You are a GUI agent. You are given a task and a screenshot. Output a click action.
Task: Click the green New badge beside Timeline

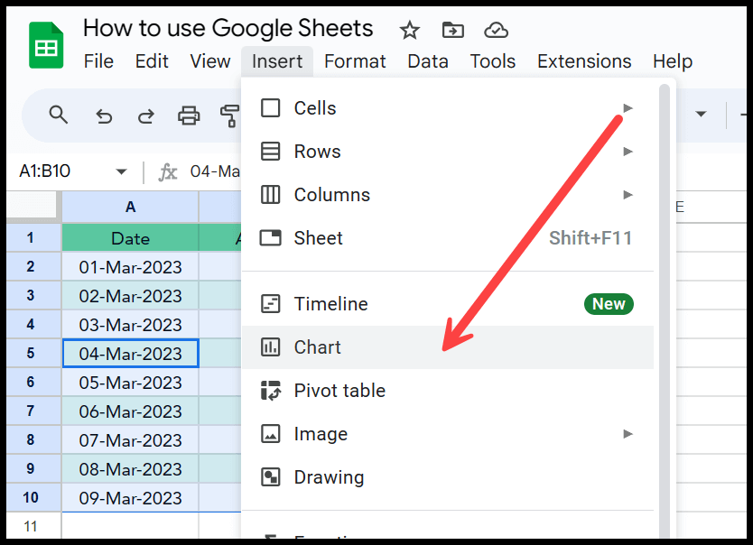609,304
